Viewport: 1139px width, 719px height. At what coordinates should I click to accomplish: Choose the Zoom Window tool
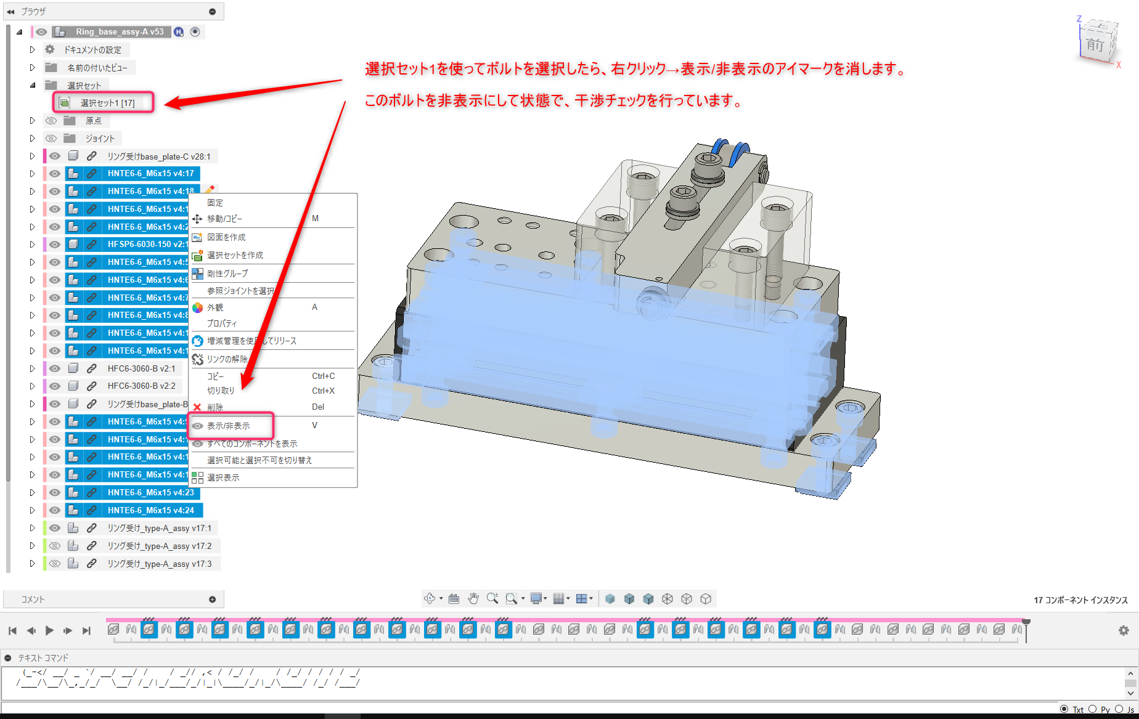pyautogui.click(x=511, y=598)
